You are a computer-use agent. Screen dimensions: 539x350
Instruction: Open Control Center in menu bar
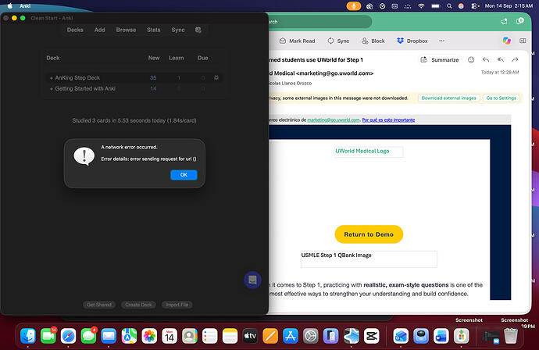474,5
